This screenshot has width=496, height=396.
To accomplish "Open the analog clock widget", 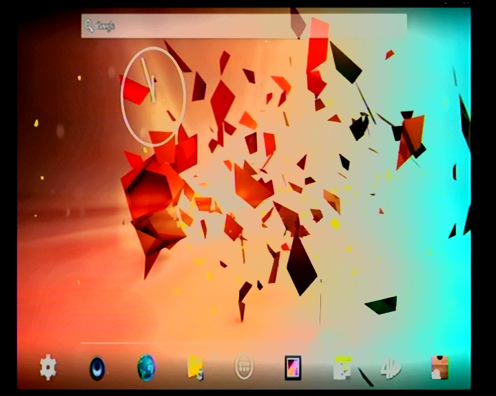I will [153, 96].
